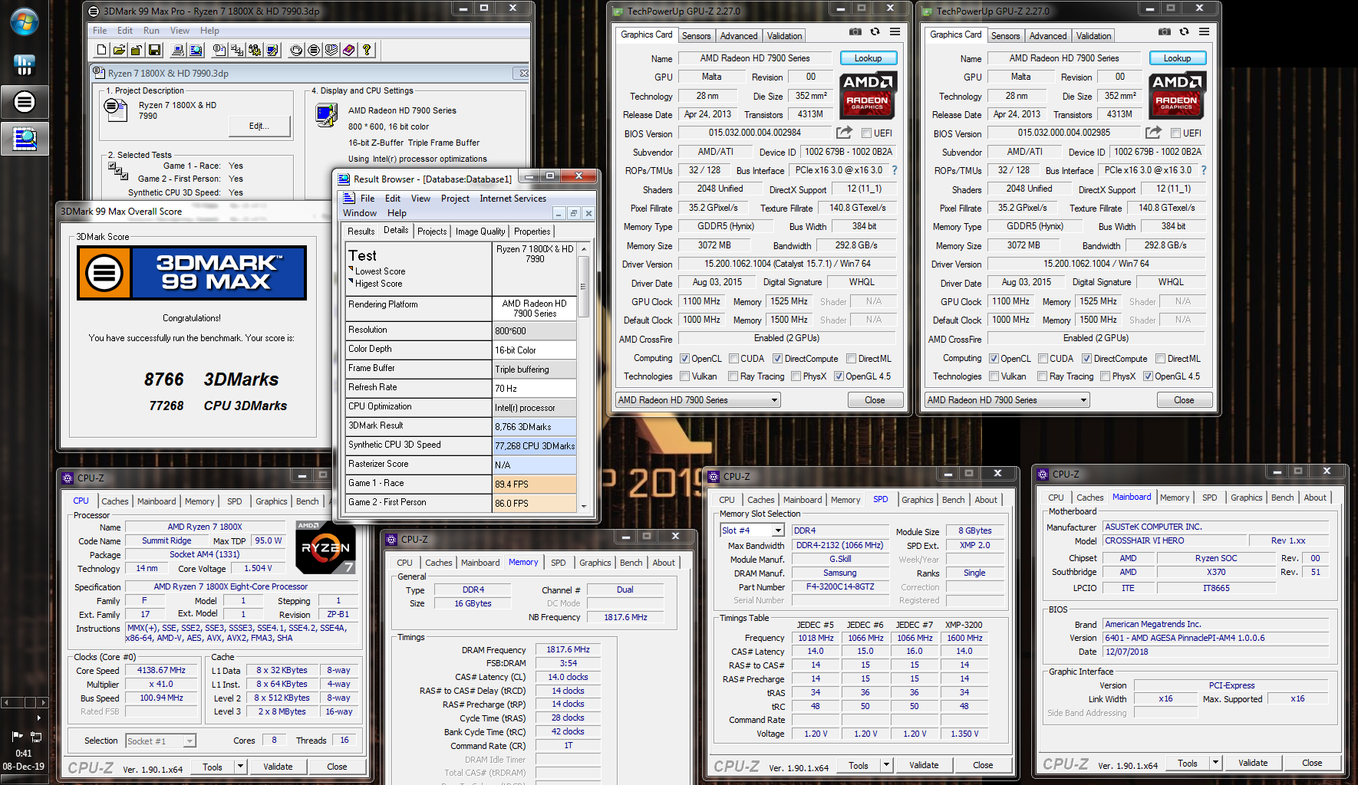Click the Display settings monitor toolbar icon
1358x785 pixels.
click(x=272, y=50)
